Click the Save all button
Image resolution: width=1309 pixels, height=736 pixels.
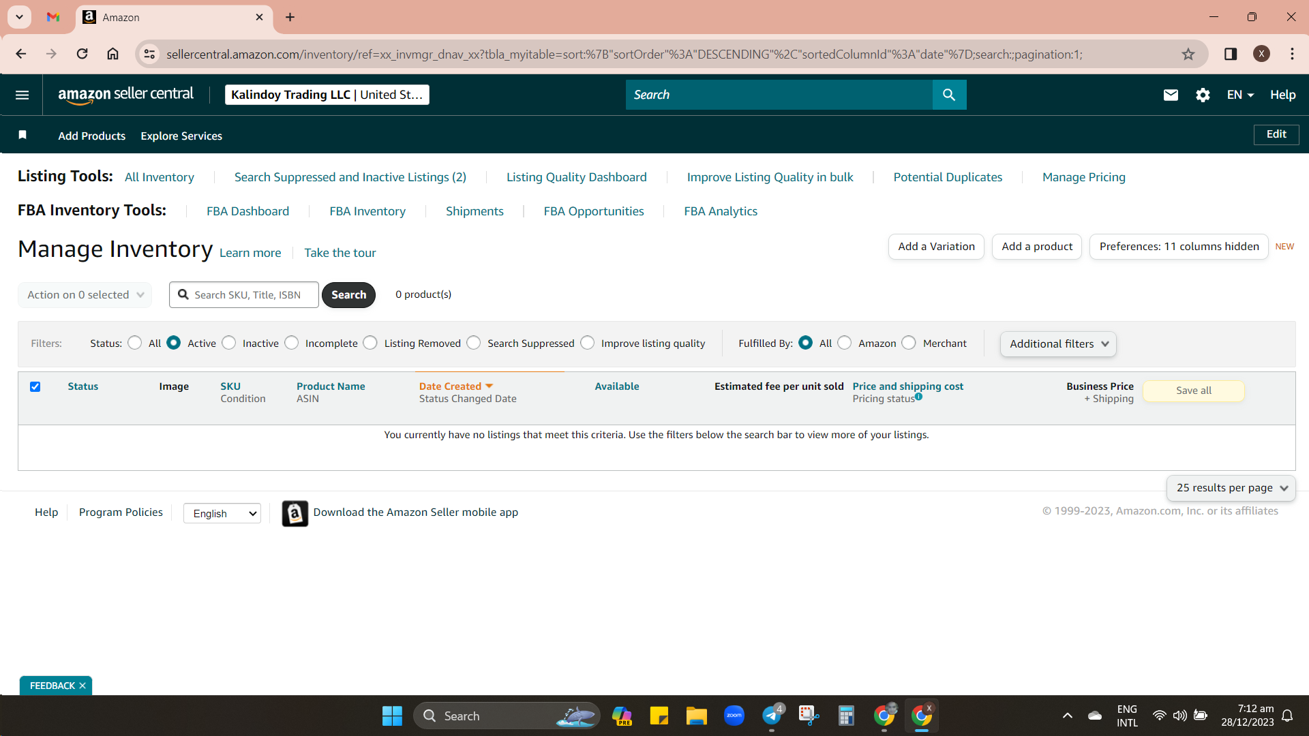(1194, 390)
